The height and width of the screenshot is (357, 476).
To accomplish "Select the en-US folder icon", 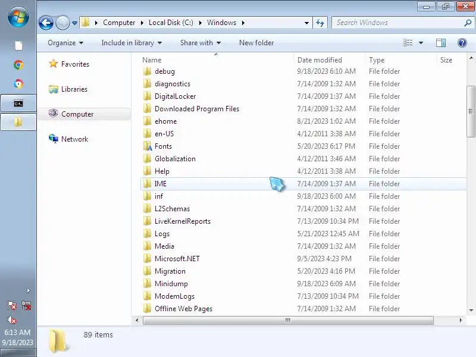I will [x=147, y=133].
